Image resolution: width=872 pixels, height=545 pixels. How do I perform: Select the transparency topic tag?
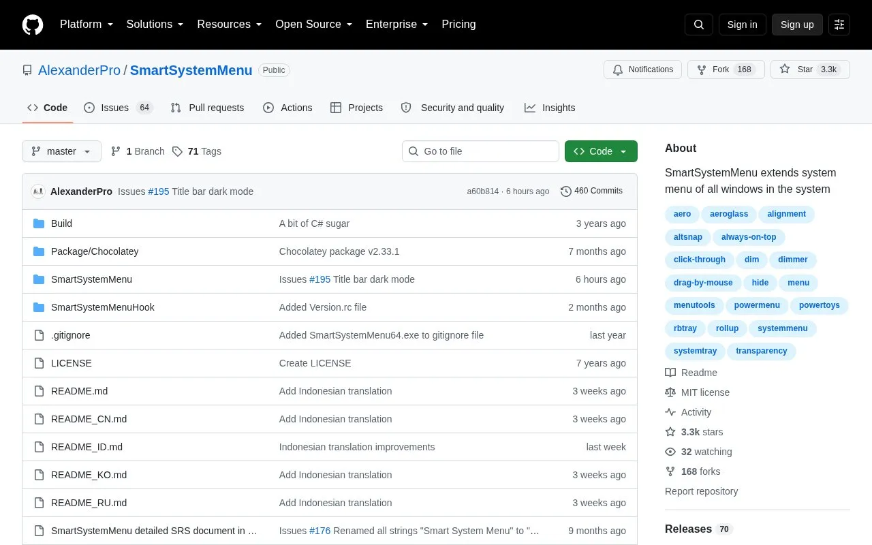[762, 351]
